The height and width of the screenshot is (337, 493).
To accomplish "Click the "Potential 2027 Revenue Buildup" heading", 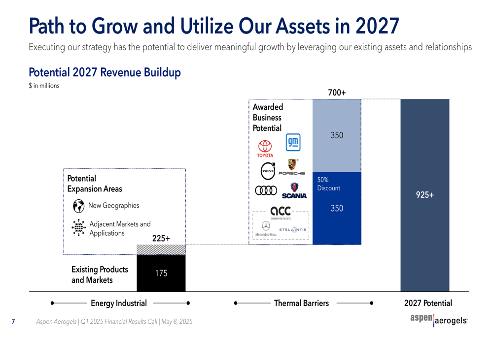I will click(105, 72).
